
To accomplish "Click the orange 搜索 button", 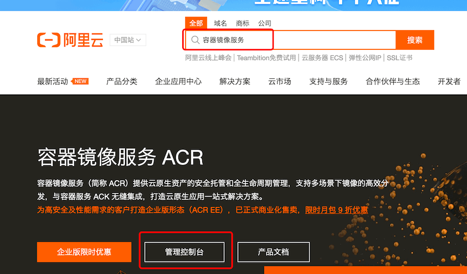I will click(415, 40).
